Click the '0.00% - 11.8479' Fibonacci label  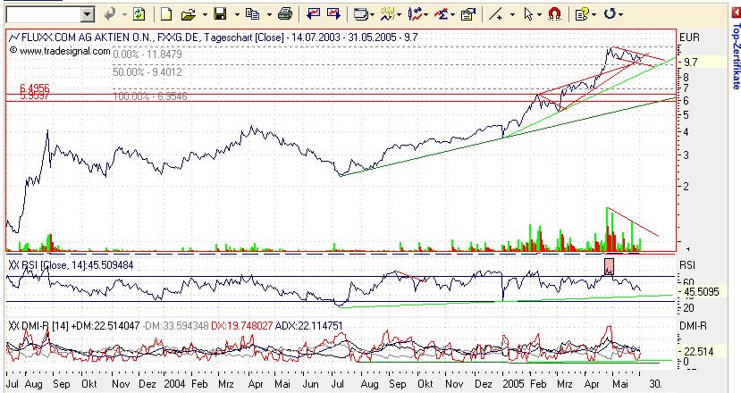[147, 54]
